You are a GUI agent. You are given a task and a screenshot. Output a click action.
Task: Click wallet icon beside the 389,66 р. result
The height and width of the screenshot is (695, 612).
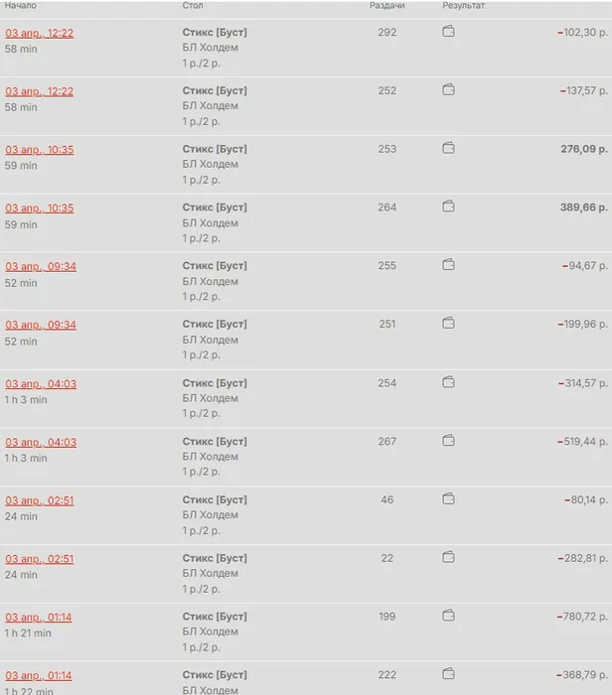pos(448,207)
